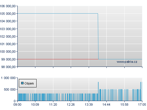Screen dimensions: 147x110
Task: Click the volume spike bar at price drop
Action: coord(98,91)
